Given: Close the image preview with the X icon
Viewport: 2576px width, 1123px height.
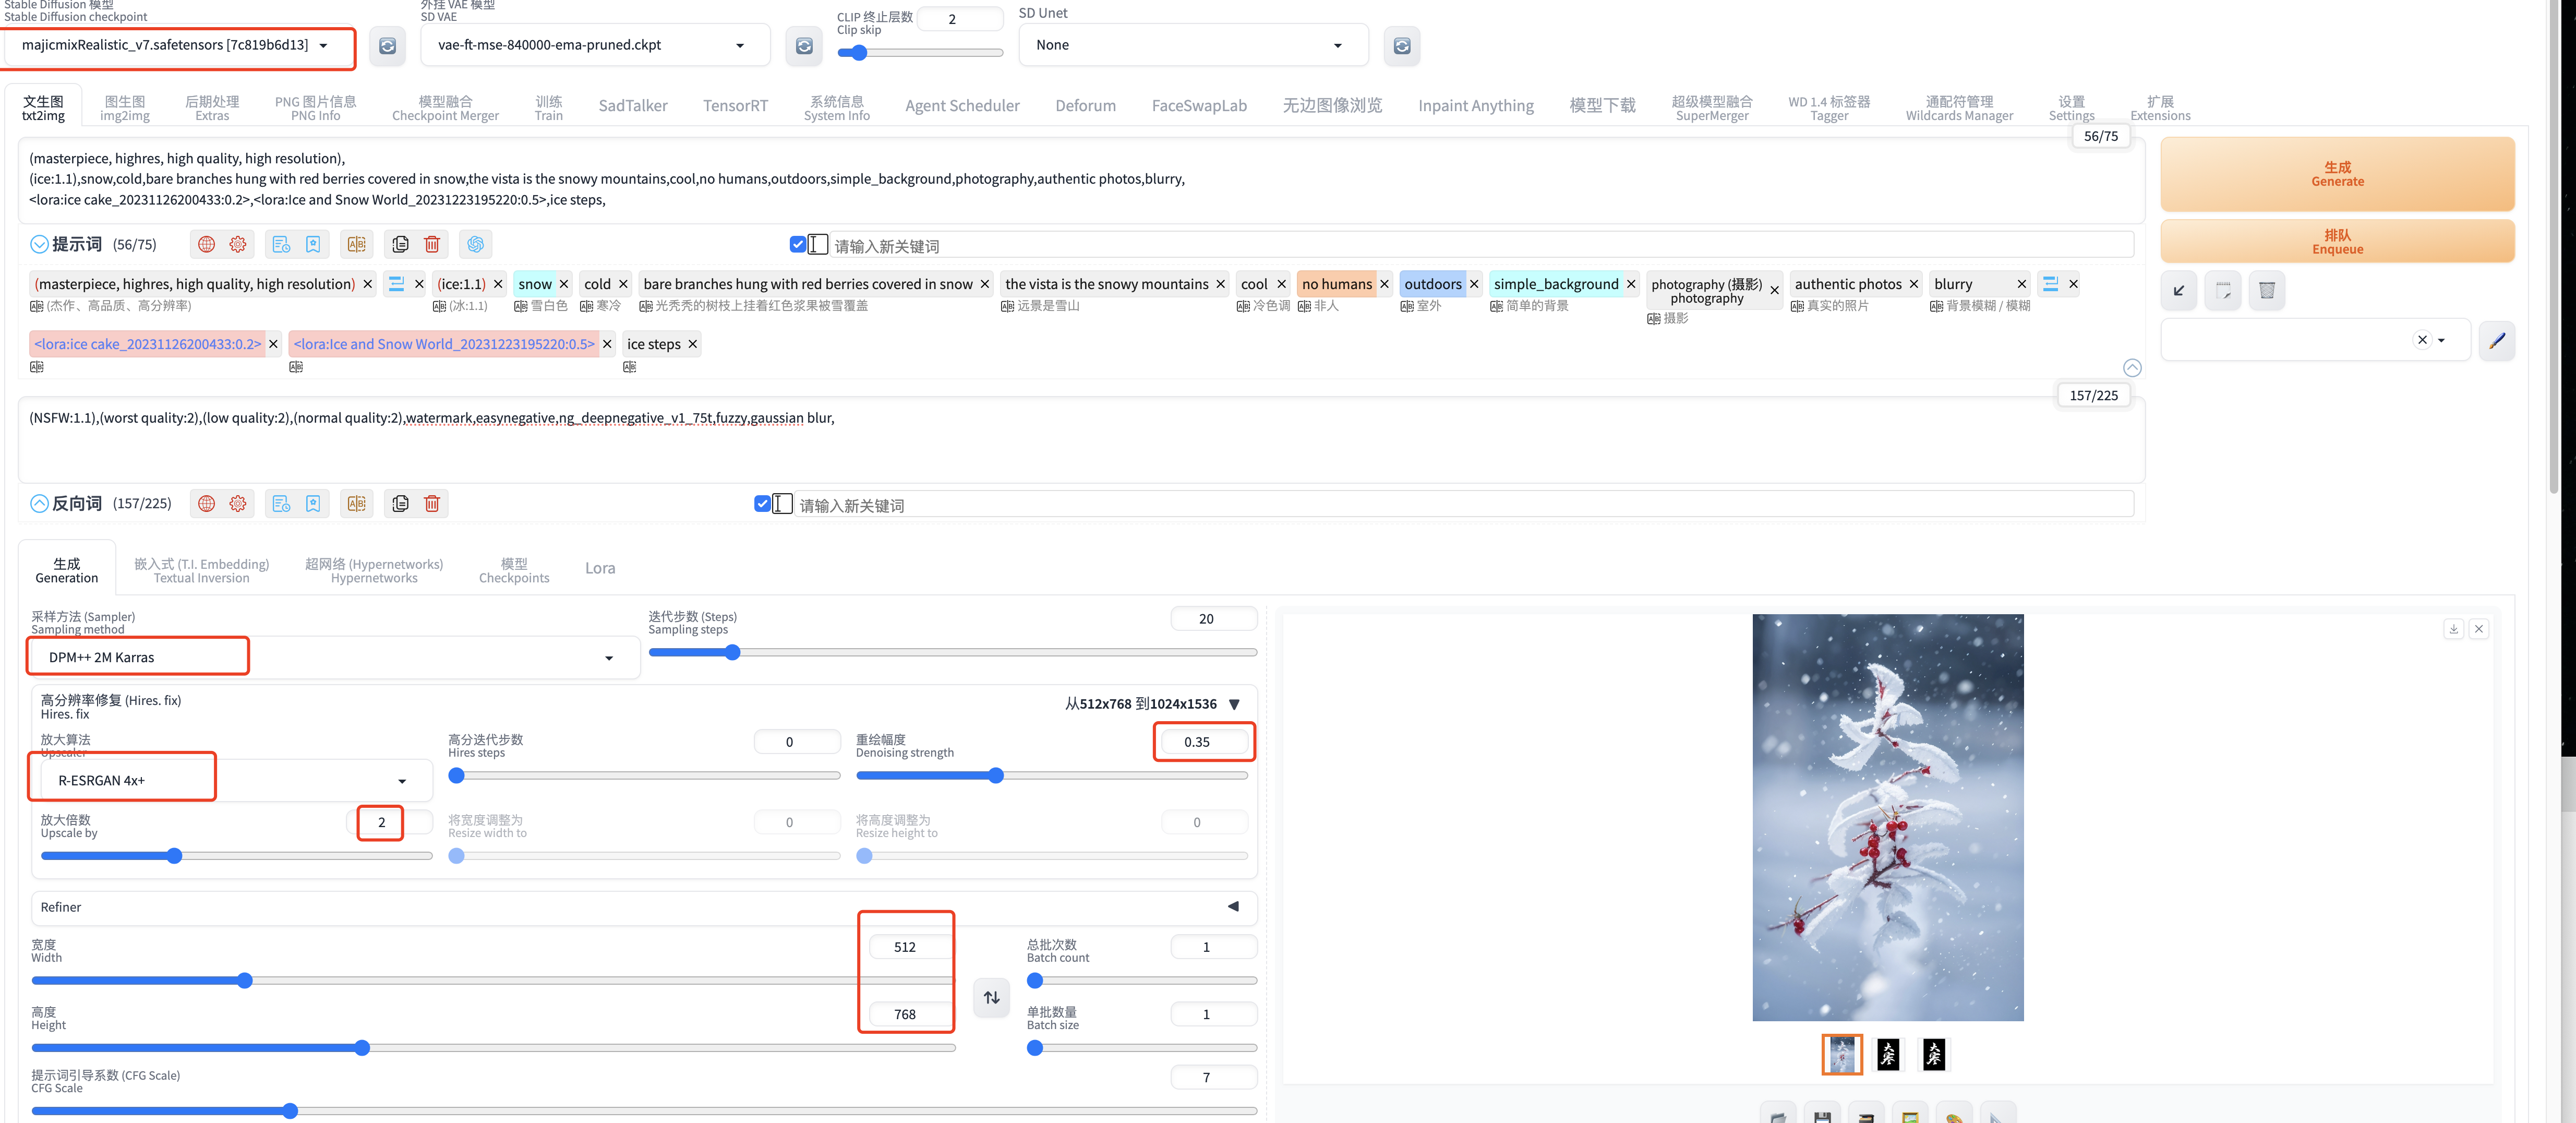Looking at the screenshot, I should coord(2479,629).
